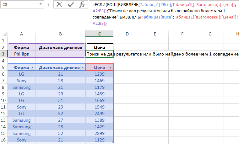The height and width of the screenshot is (144, 239).
Task: Select the cell with price 2899
Action: pos(99,133)
